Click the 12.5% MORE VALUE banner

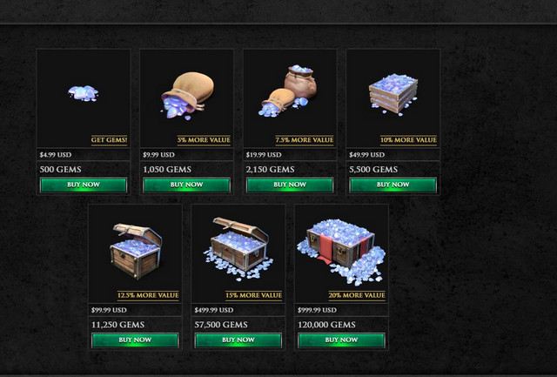(x=148, y=295)
